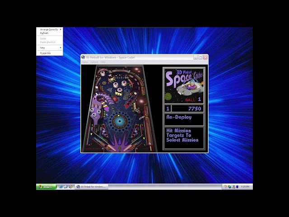Select the 3D Pinball taskbar button
Viewport: 289px width, 217px height.
pos(91,187)
